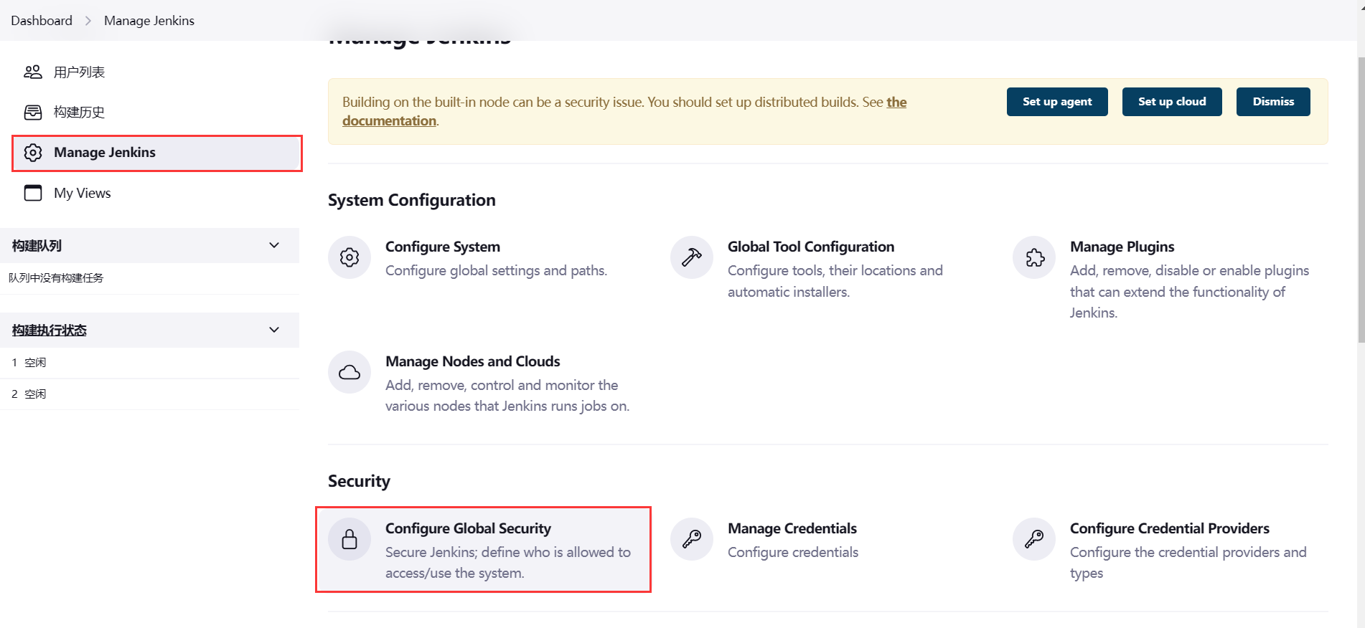Image resolution: width=1365 pixels, height=628 pixels.
Task: Open the 构建执行状态 header link
Action: (50, 330)
